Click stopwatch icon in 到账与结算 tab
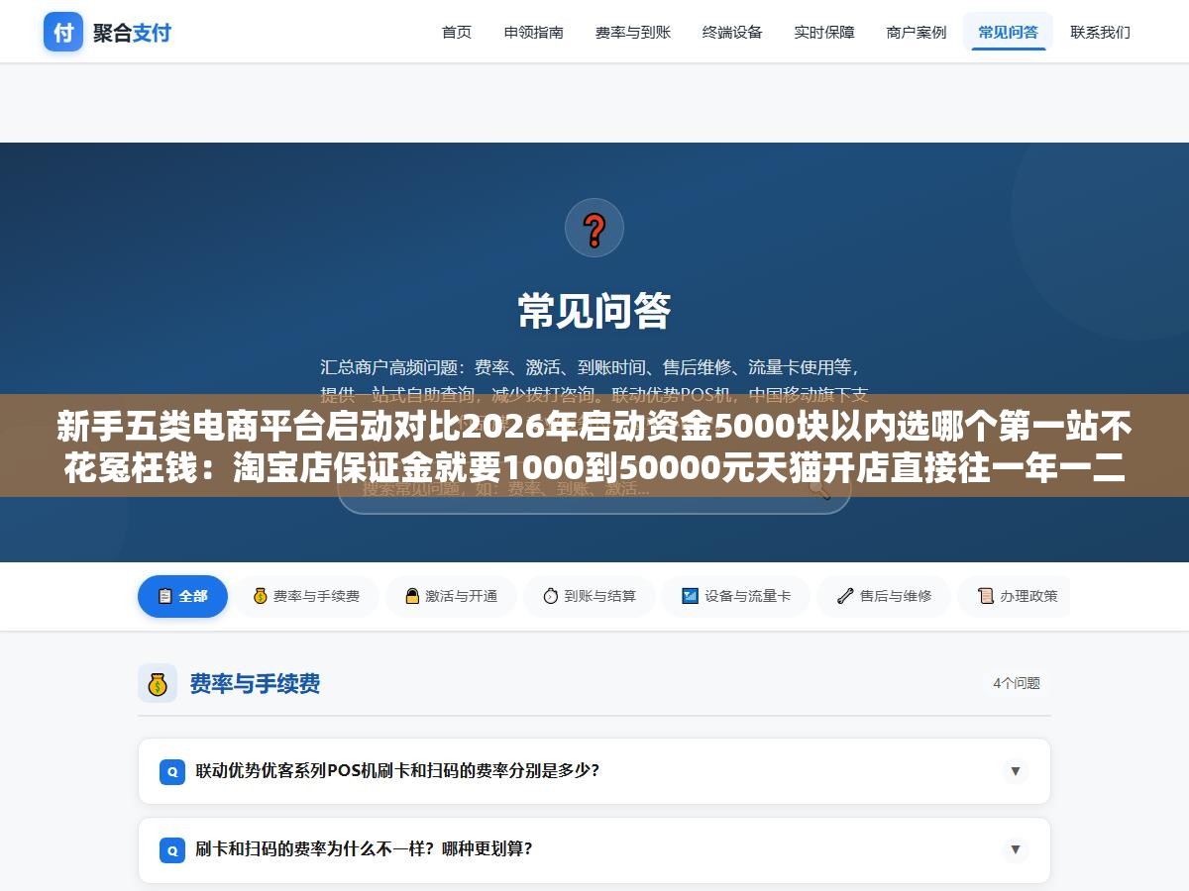This screenshot has height=891, width=1189. [x=551, y=596]
